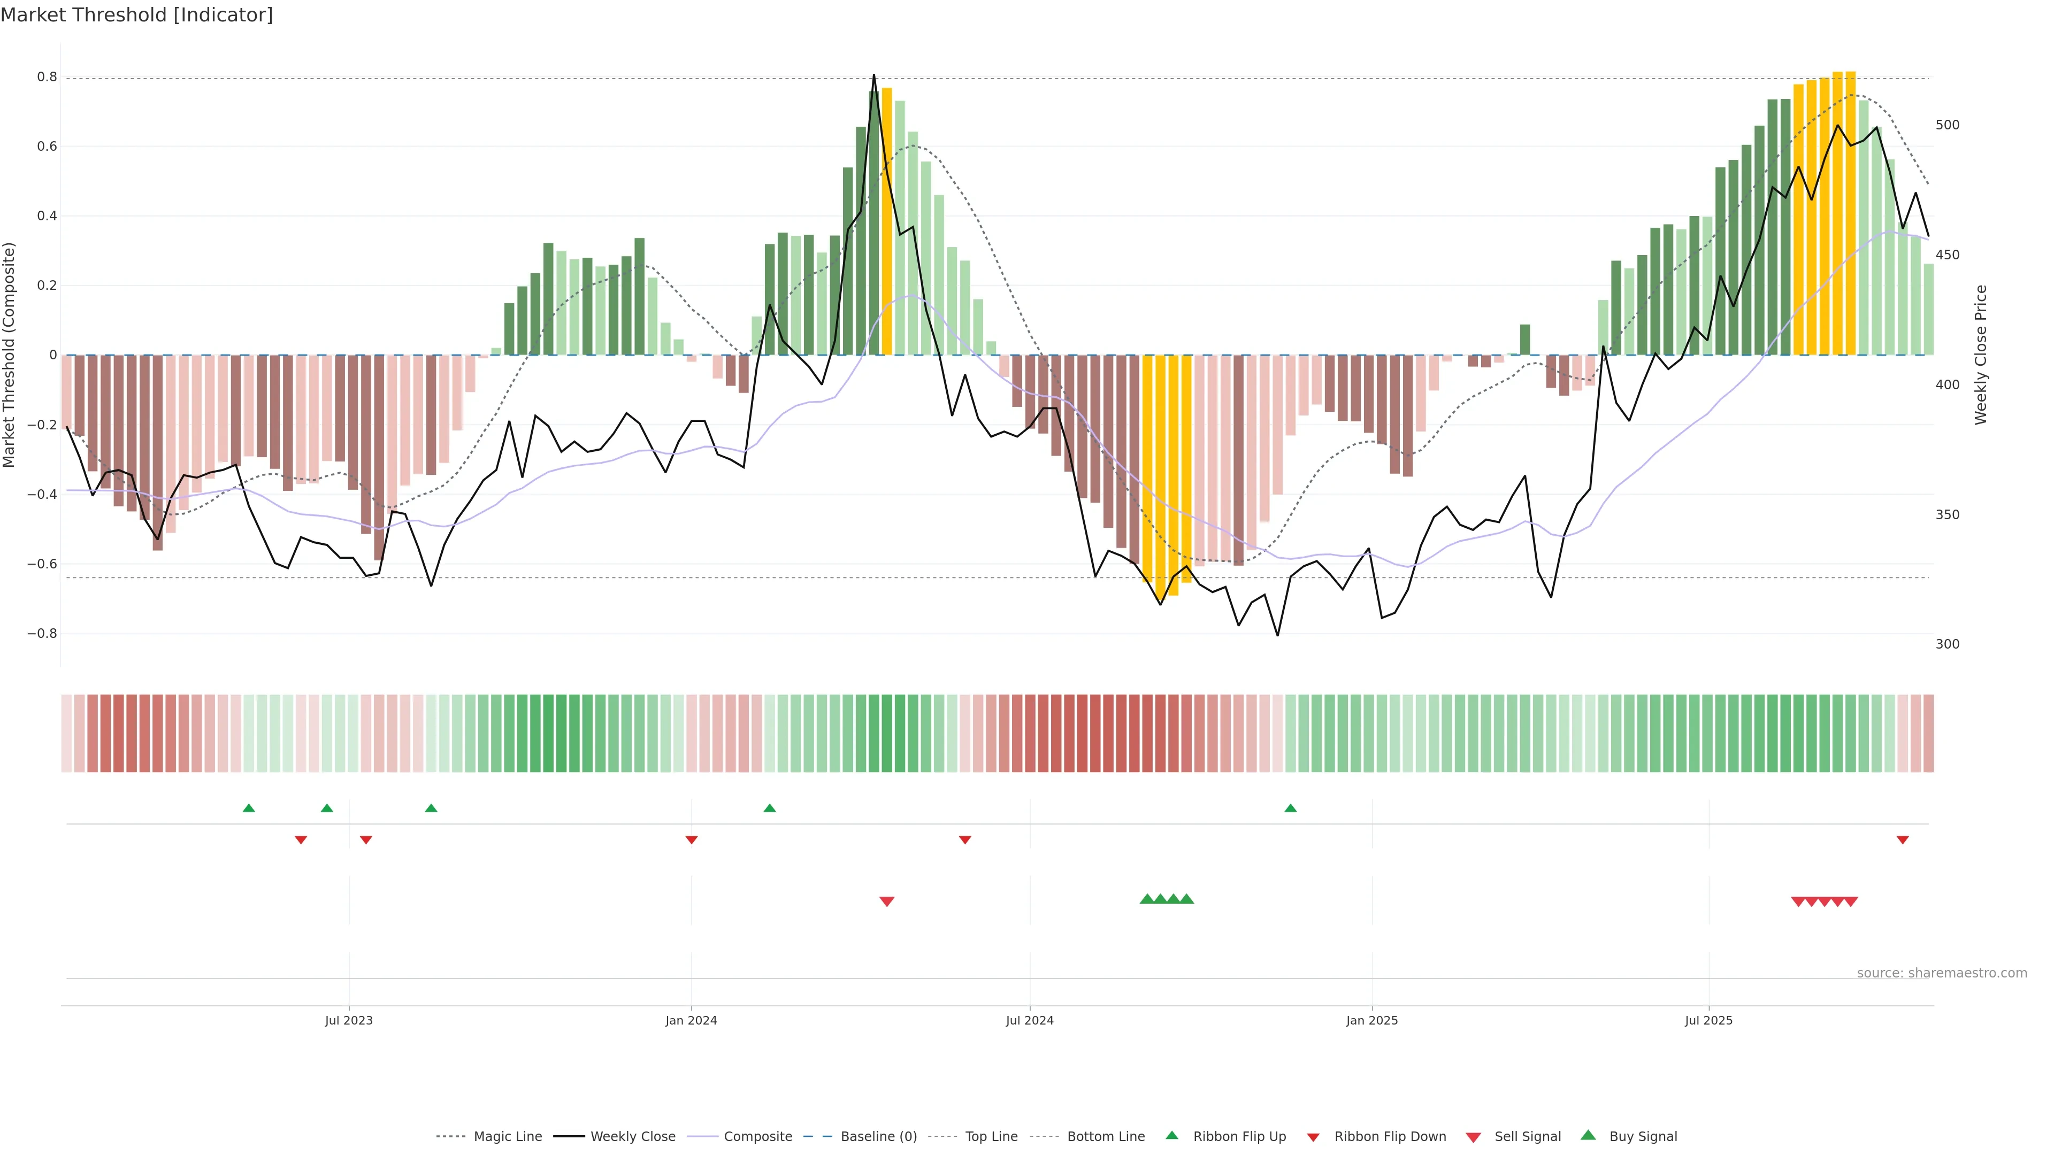2054x1155 pixels.
Task: Click the Ribbon Flip Down legend triangle icon
Action: pyautogui.click(x=1313, y=1137)
